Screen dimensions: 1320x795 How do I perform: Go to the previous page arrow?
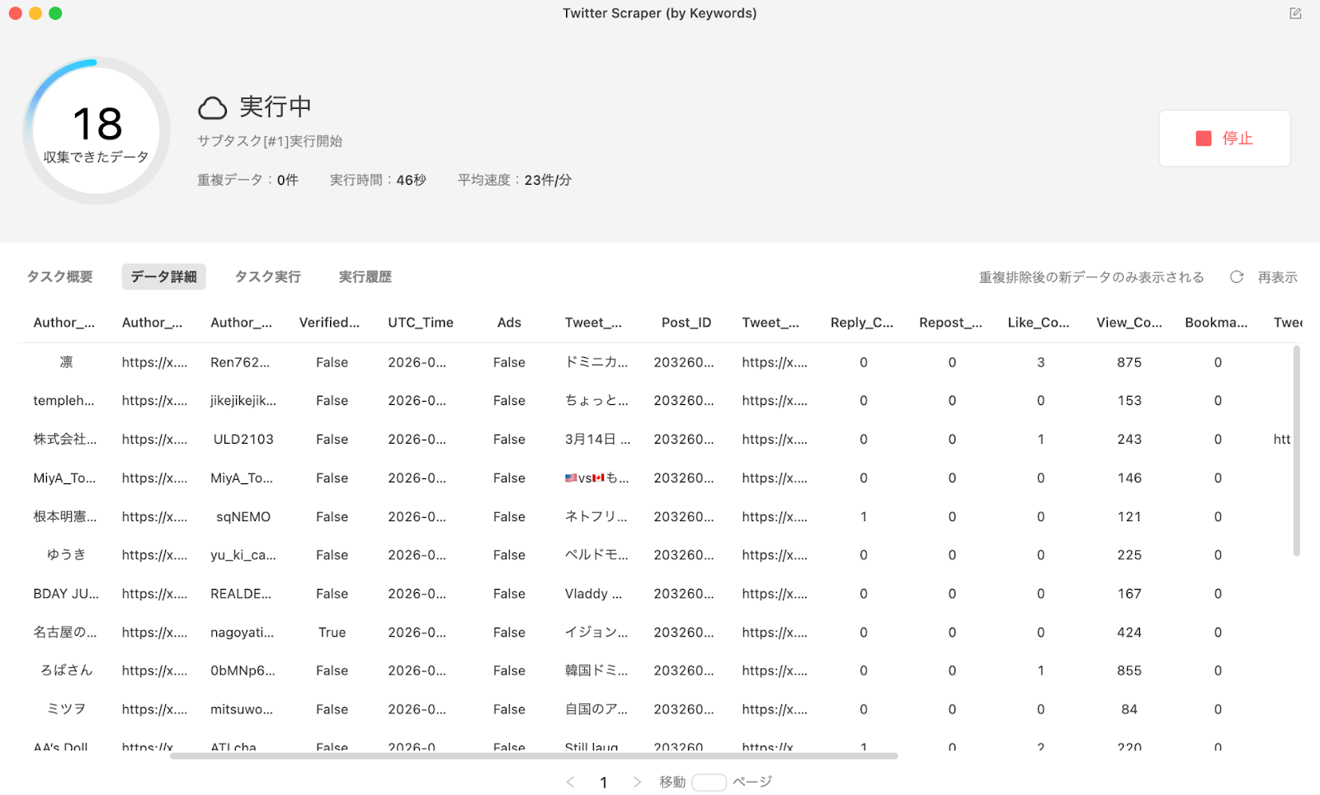(x=570, y=782)
